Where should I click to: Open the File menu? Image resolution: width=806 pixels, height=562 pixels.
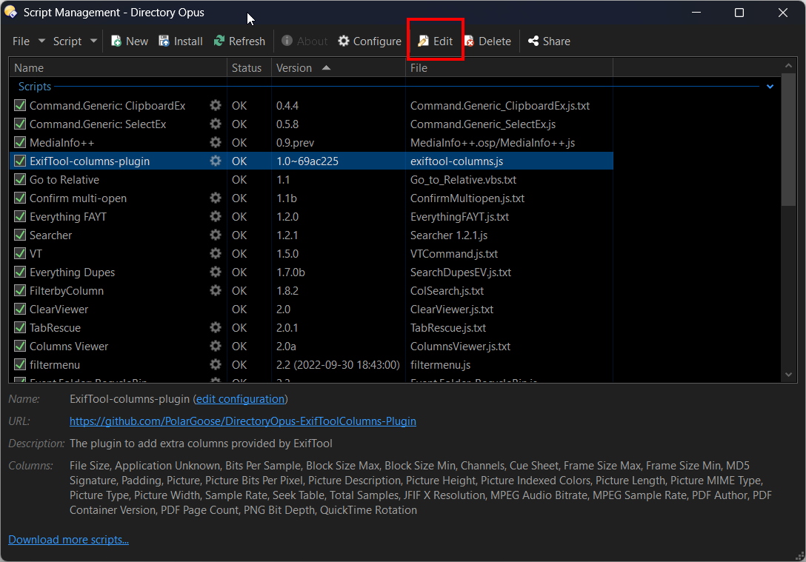[x=21, y=41]
